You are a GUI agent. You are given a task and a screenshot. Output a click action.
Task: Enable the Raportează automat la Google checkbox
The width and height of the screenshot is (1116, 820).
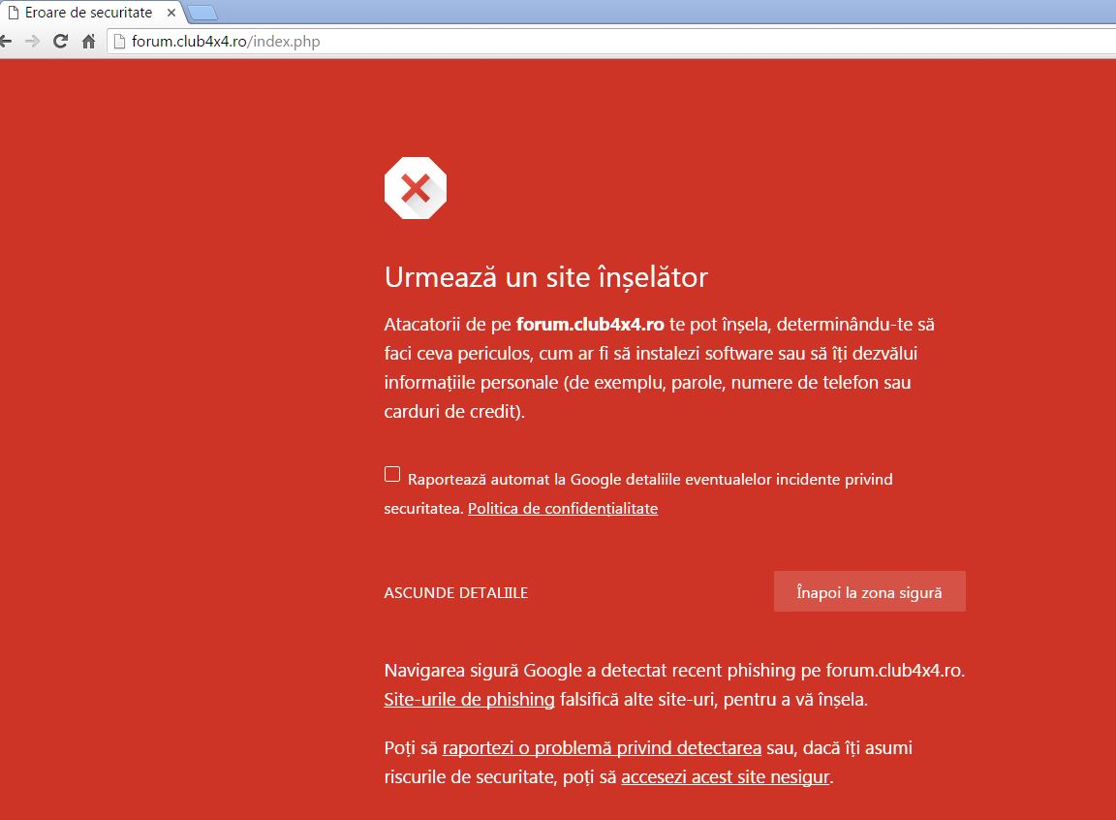(392, 474)
